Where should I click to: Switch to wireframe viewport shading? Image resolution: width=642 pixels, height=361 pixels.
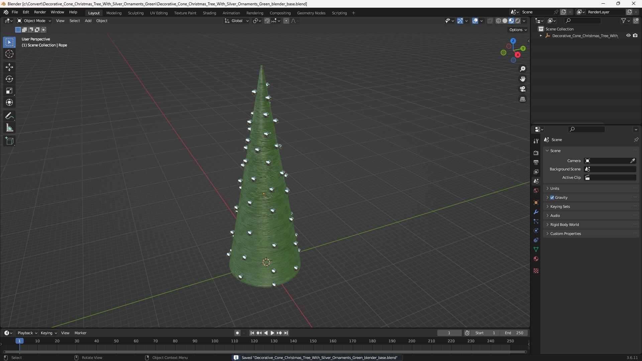(x=498, y=21)
